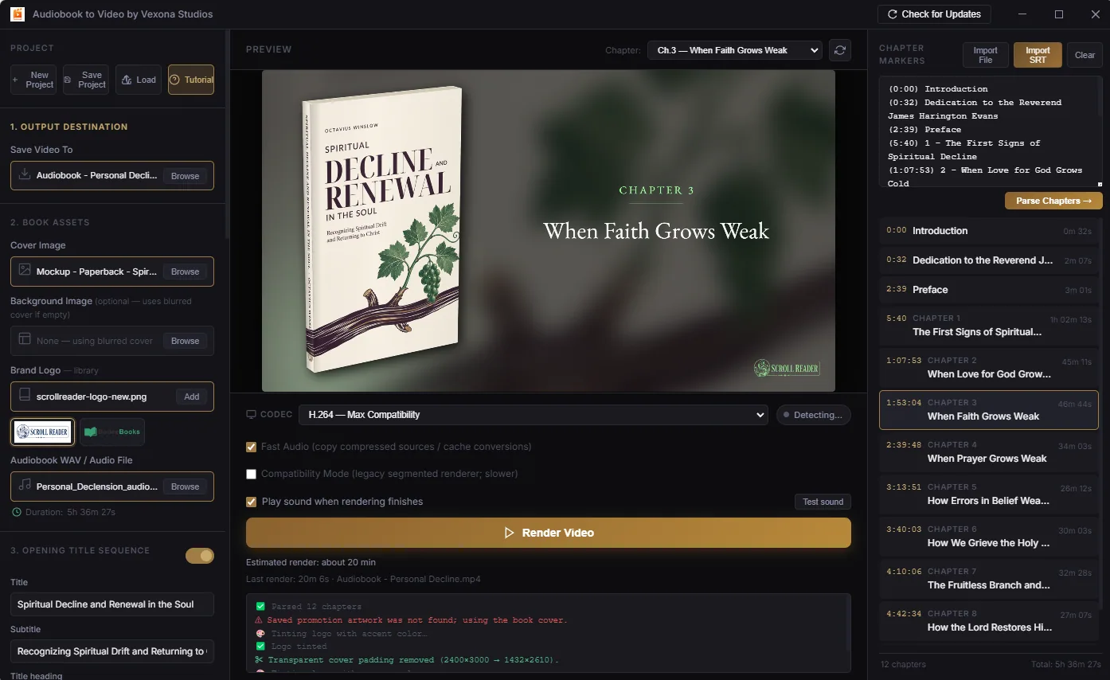Toggle Play sound when rendering finishes
The width and height of the screenshot is (1110, 680).
click(x=252, y=502)
